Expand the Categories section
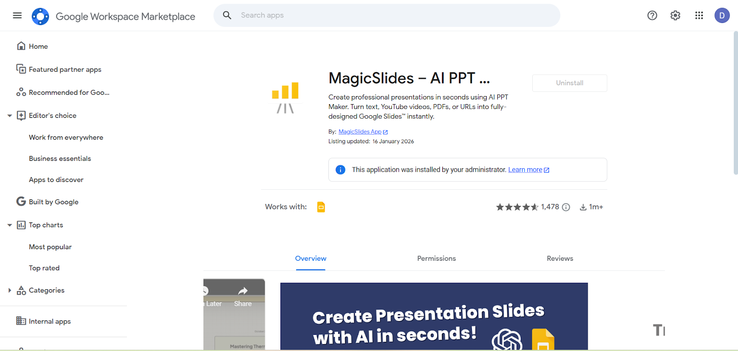738x351 pixels. pyautogui.click(x=10, y=290)
